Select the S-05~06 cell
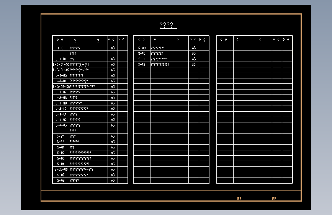The image size is (332, 215). [61, 169]
